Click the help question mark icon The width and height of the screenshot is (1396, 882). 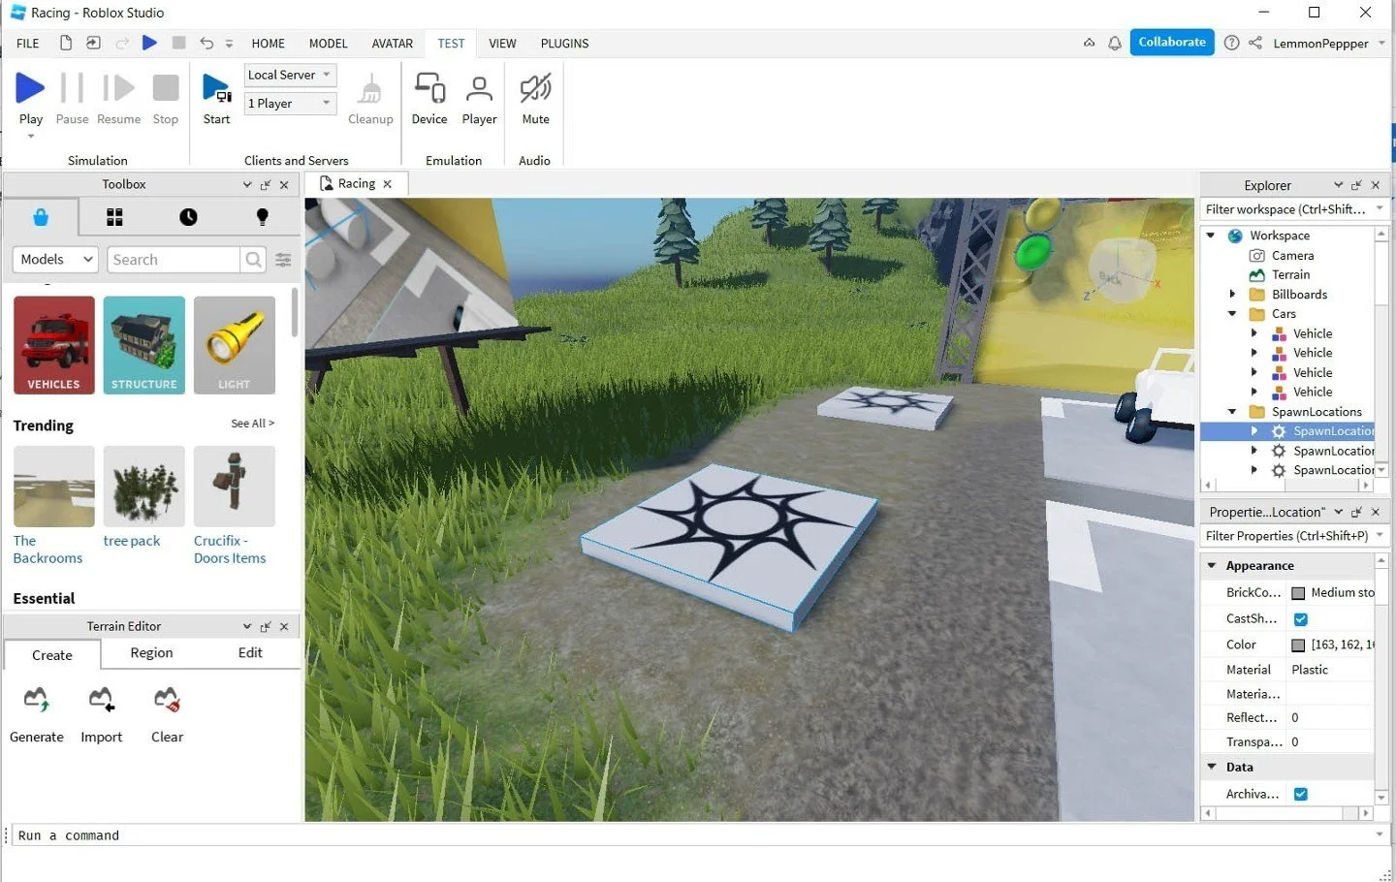click(1231, 43)
